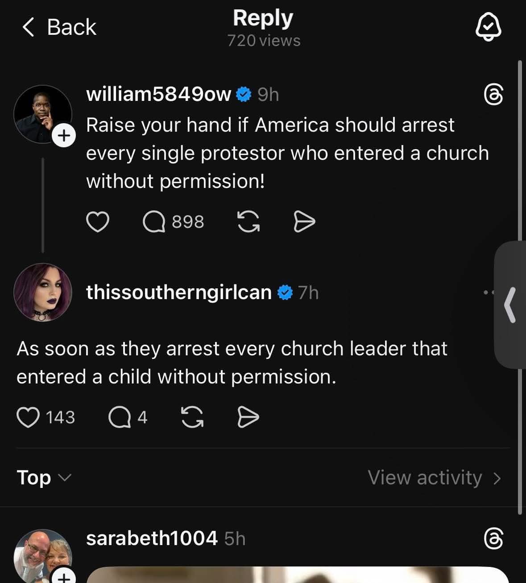This screenshot has height=583, width=526.
Task: Open View activity chevron link
Action: click(x=435, y=478)
